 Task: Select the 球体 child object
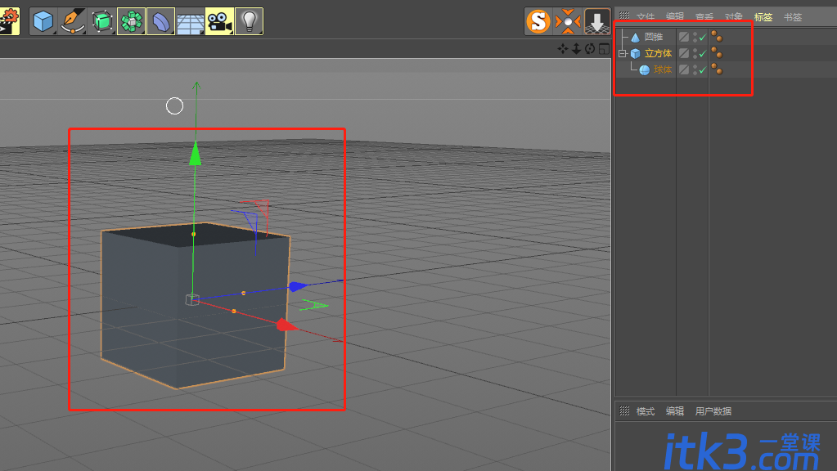[x=663, y=70]
